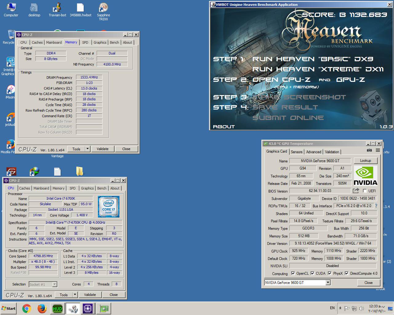Image resolution: width=394 pixels, height=315 pixels.
Task: Toggle the CUDA checkbox
Action: (x=312, y=273)
